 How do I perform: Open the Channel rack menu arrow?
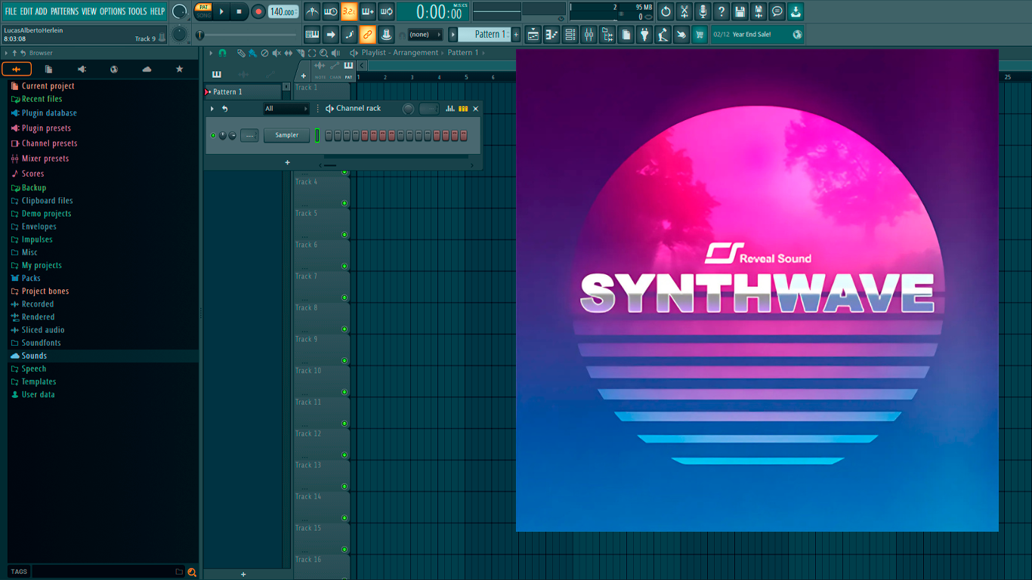[212, 109]
